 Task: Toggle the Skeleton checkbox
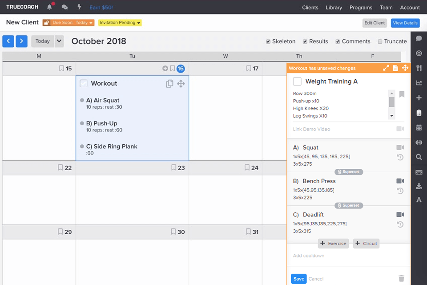tap(268, 41)
